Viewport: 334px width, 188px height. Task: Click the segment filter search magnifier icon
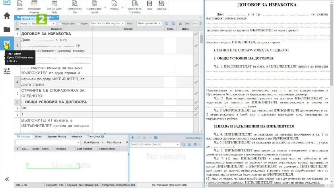[167, 24]
